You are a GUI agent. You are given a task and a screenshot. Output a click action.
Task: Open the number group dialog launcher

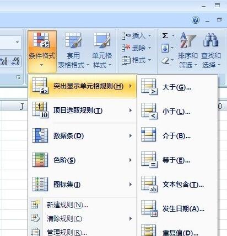coord(18,77)
